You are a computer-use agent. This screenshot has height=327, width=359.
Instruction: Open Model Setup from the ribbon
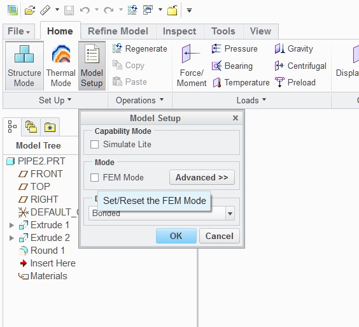92,66
